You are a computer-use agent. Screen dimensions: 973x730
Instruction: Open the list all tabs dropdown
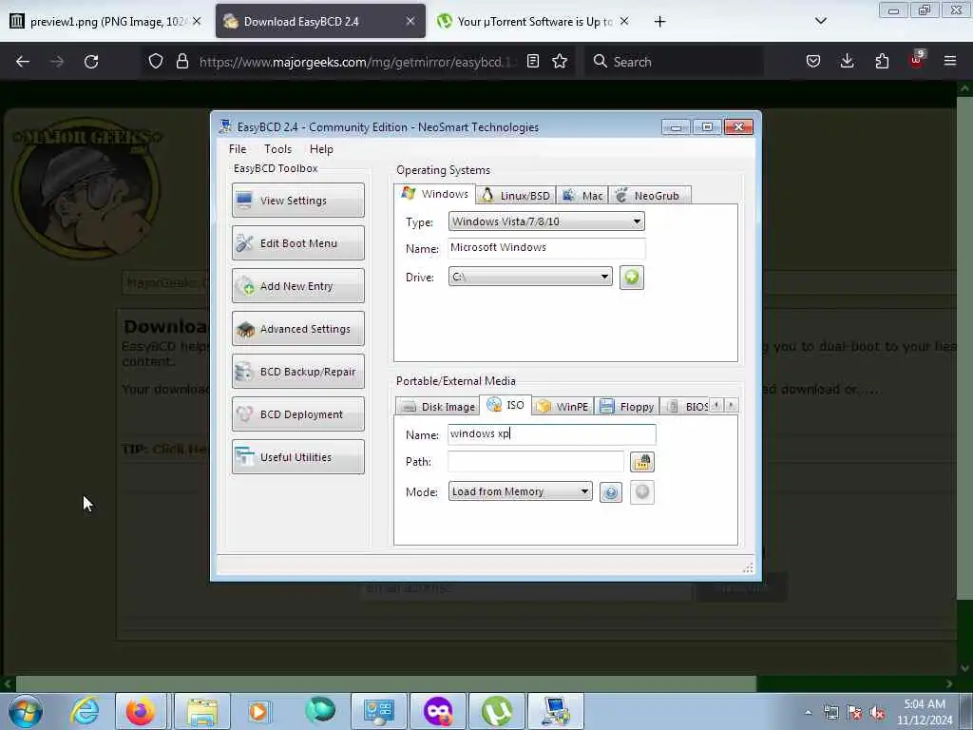pyautogui.click(x=820, y=21)
